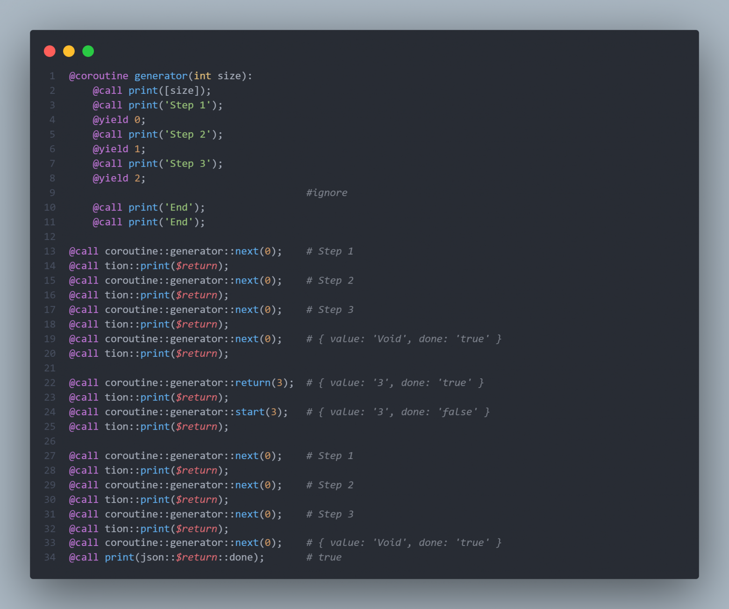Click '@yield 0;' on line 4

click(119, 120)
